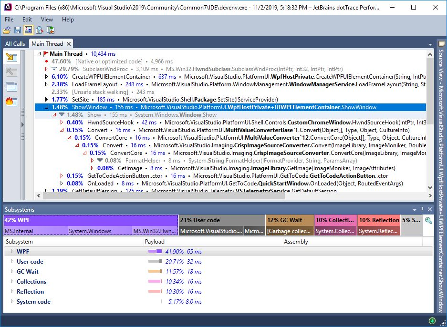
Task: Click the Subsystems wrench settings icon
Action: [428, 221]
